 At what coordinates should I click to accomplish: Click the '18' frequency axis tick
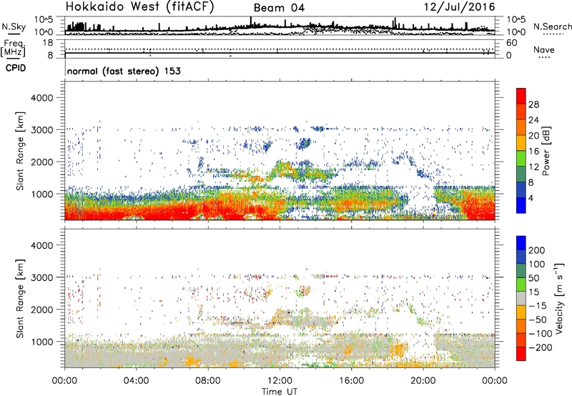(48, 43)
